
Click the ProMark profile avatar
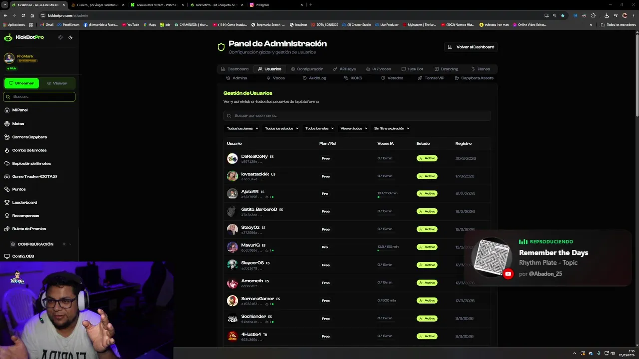coord(9,58)
